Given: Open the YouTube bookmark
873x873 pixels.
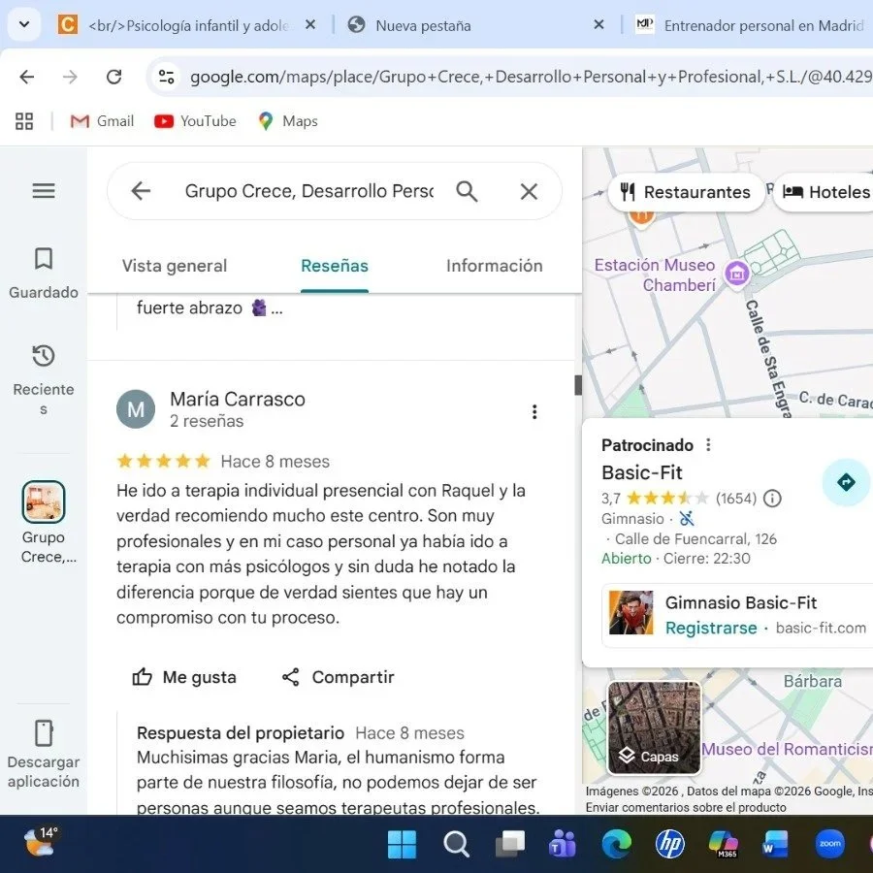Looking at the screenshot, I should click(195, 121).
